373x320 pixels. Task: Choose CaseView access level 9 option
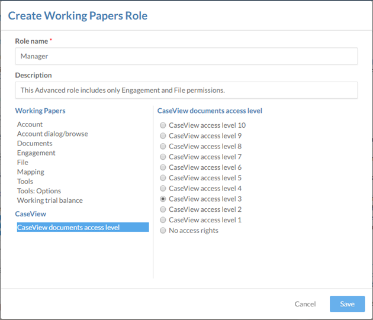click(163, 136)
